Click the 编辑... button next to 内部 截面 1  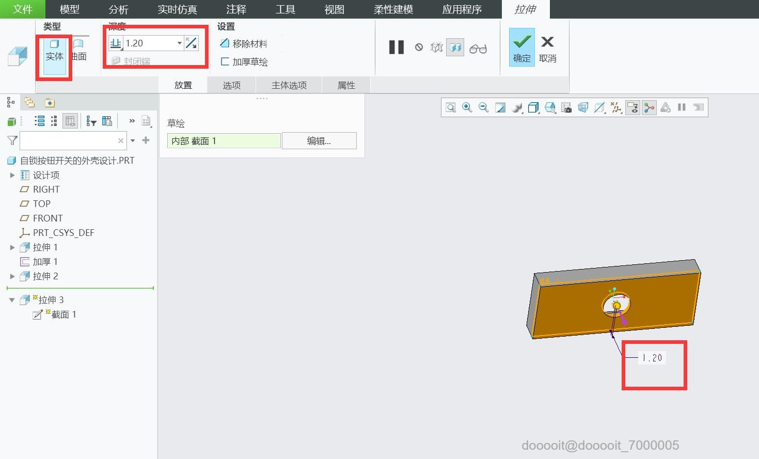tap(319, 140)
